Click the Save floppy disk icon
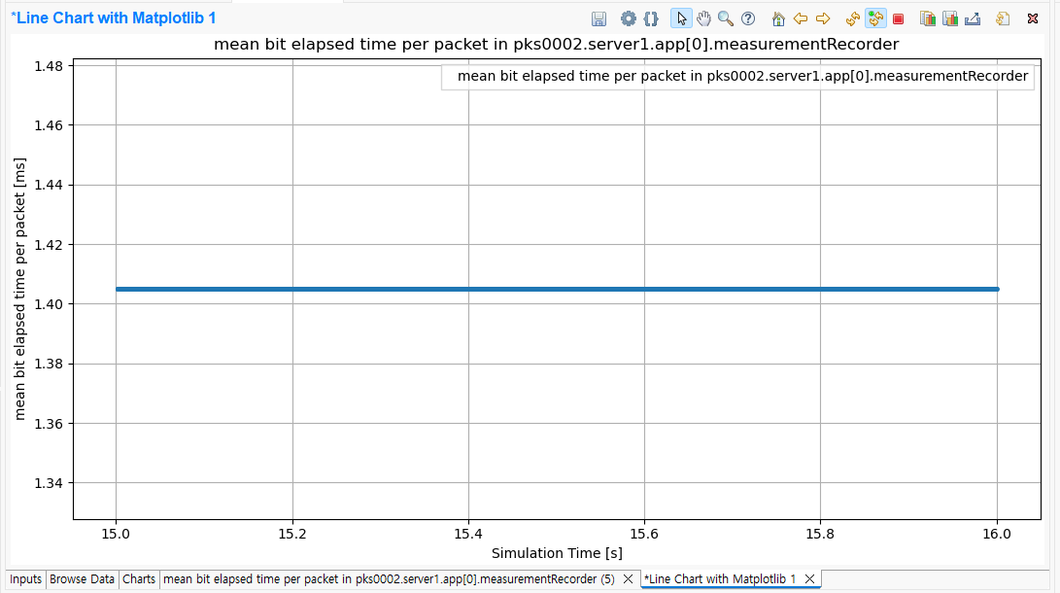 [x=599, y=18]
